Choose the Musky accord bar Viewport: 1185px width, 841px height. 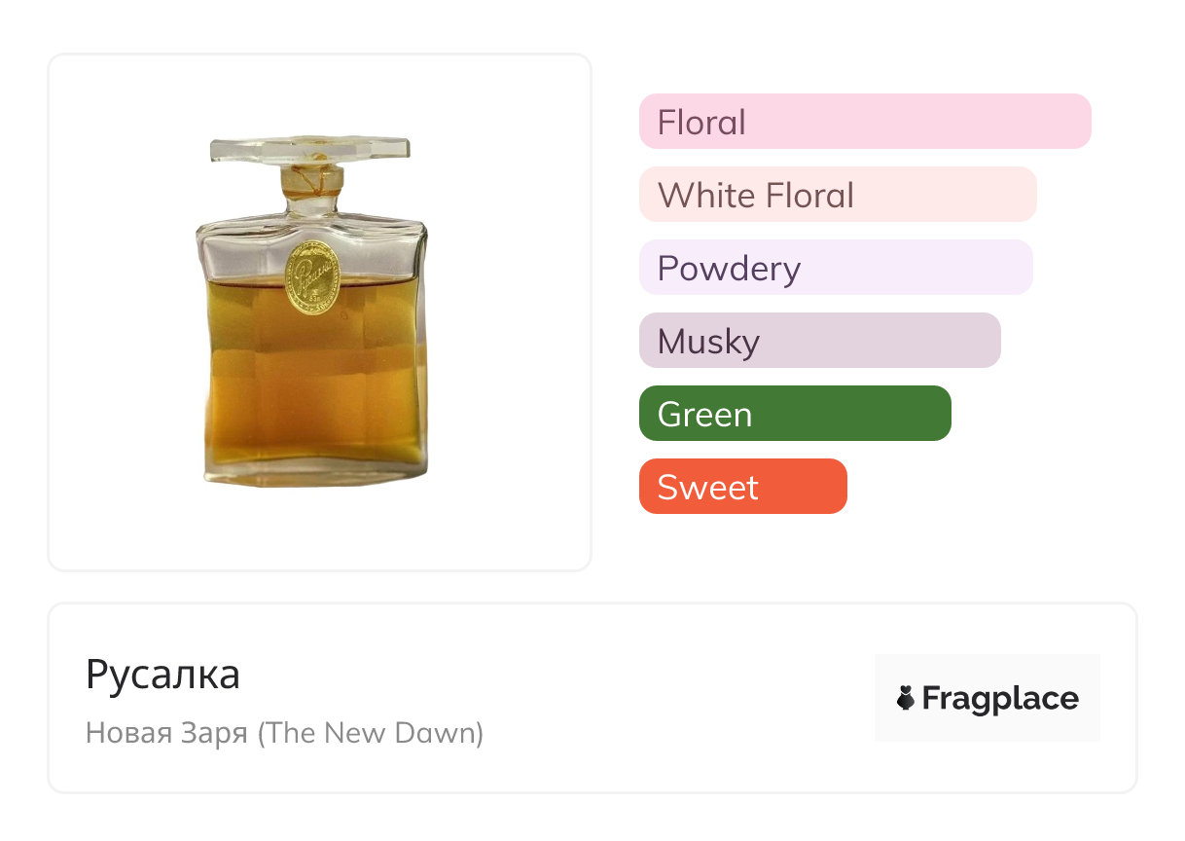click(x=819, y=341)
